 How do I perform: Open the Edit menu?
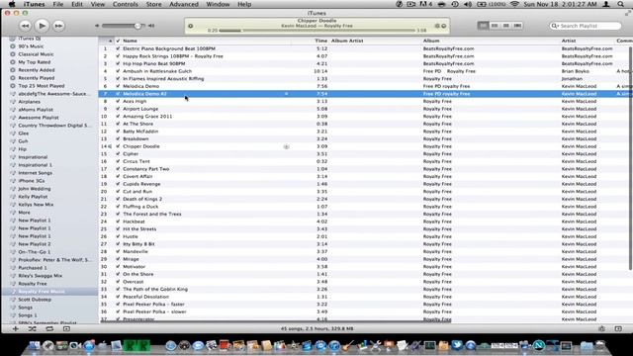point(77,4)
